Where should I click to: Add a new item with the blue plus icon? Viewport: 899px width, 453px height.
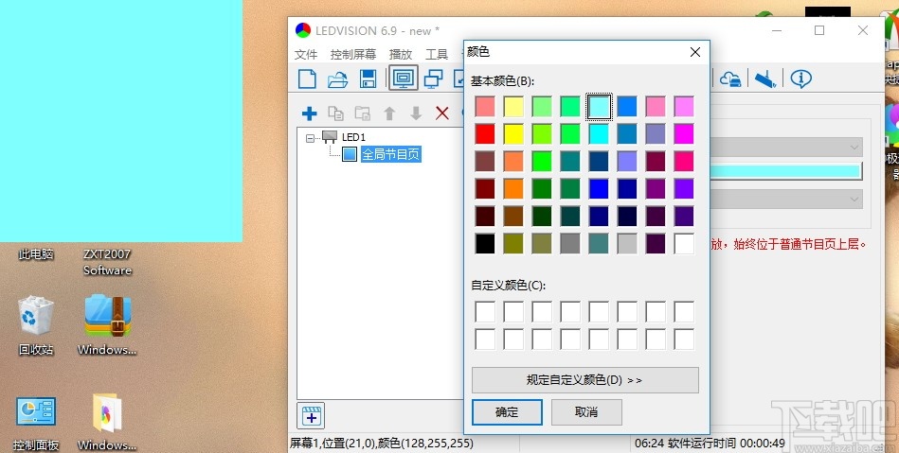pyautogui.click(x=309, y=113)
